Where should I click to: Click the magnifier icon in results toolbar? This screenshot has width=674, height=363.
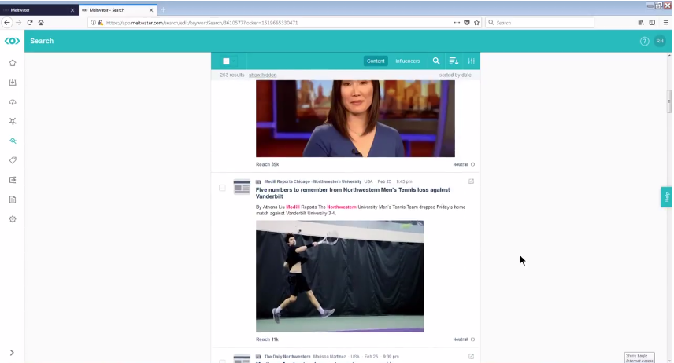click(x=436, y=61)
